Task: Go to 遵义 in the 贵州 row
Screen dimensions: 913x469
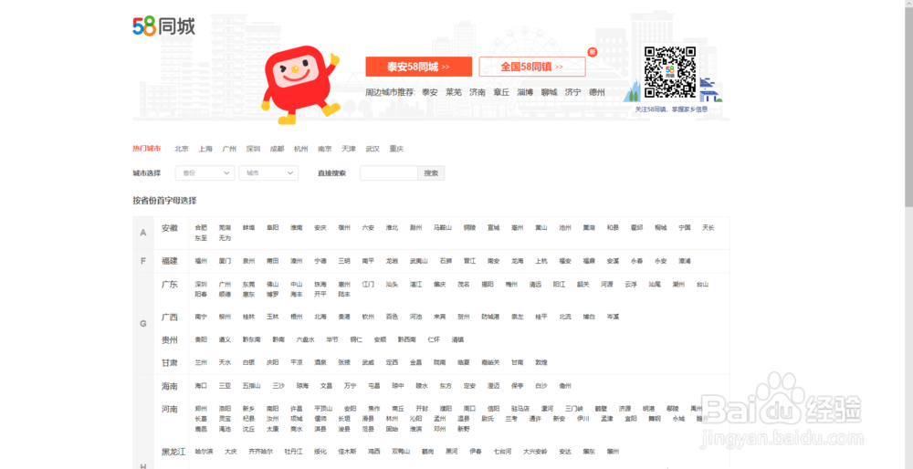Action: (x=225, y=339)
